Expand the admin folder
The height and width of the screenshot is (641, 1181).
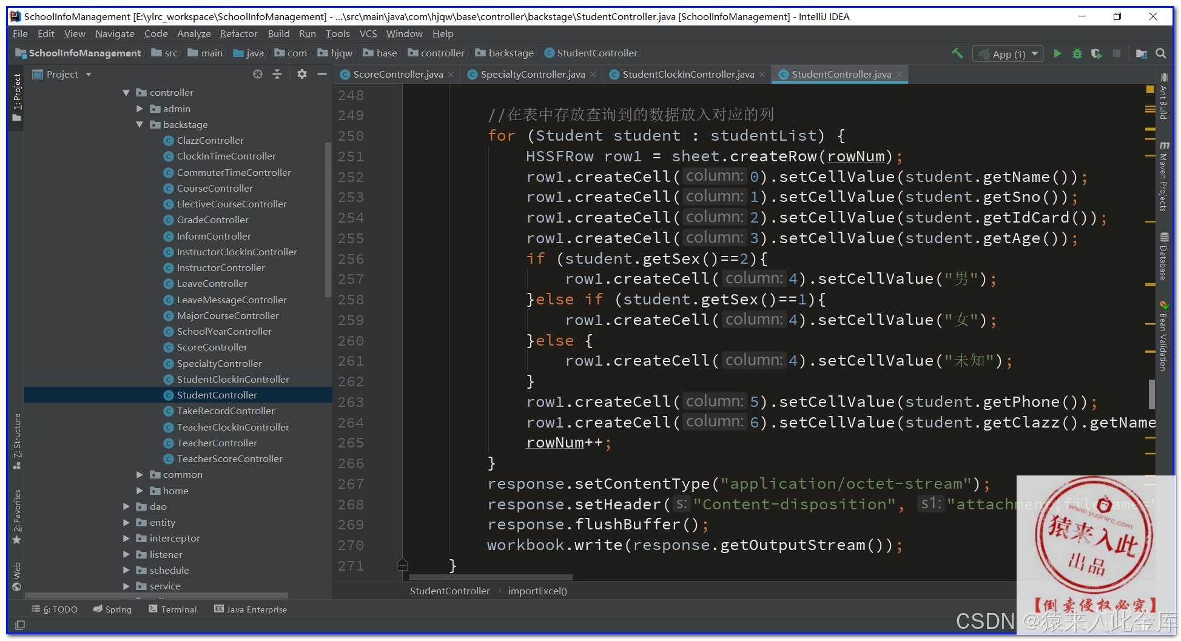pos(140,109)
